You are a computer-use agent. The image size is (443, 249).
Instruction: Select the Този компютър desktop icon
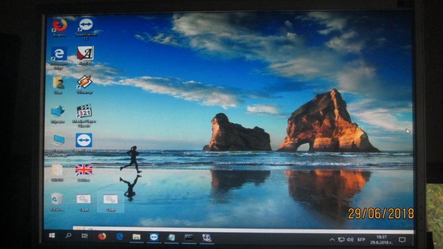click(x=57, y=146)
